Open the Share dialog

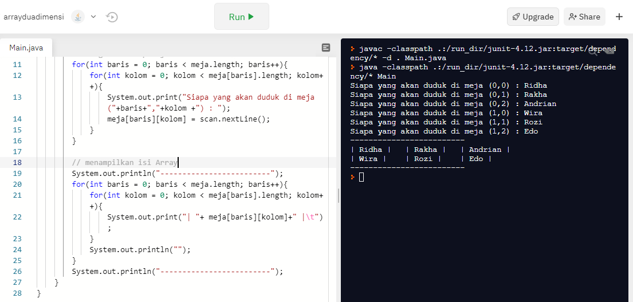click(x=584, y=17)
